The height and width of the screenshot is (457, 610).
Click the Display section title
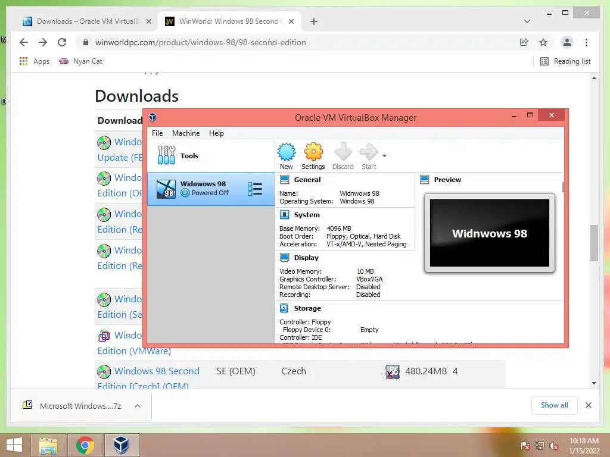306,257
